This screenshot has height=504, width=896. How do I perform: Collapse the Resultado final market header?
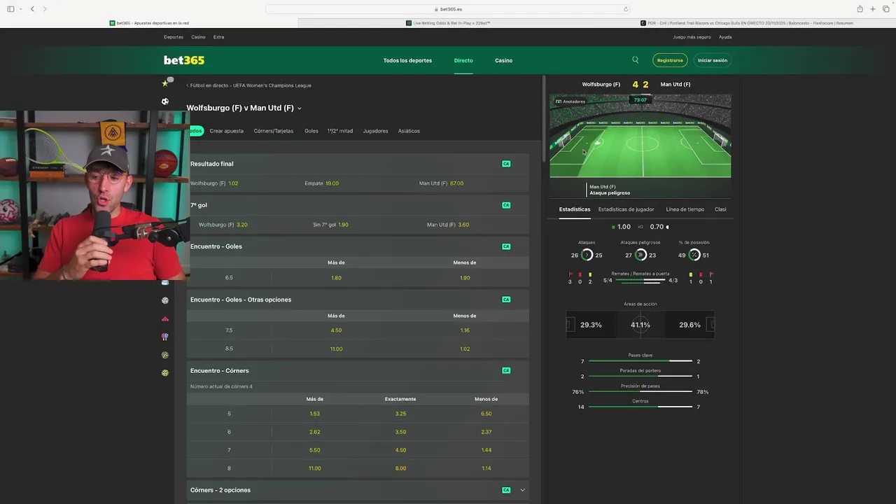[x=358, y=164]
